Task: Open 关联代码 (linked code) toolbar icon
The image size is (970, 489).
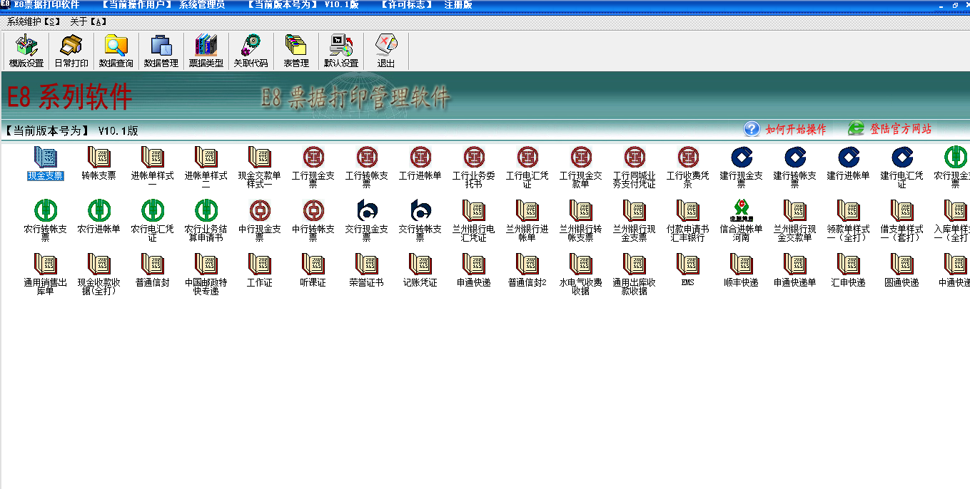Action: pos(251,51)
